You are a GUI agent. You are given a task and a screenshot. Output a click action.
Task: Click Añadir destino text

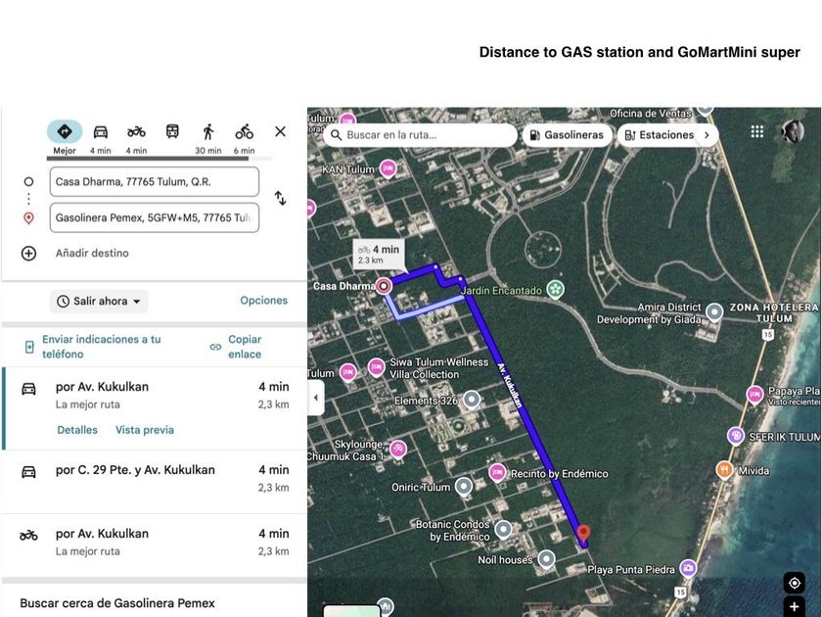(x=92, y=253)
